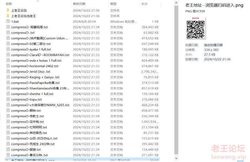Image resolution: width=250 pixels, height=162 pixels.
Task: Select the file name 1.bat
Action: coord(15,21)
